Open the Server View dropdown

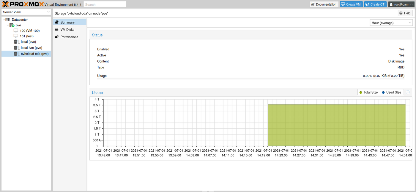click(26, 12)
